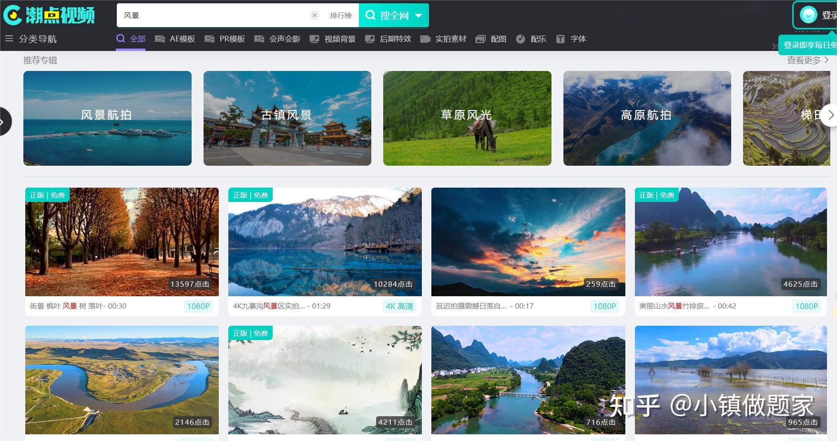Select the 配乐 music category icon
The height and width of the screenshot is (441, 837).
[521, 39]
